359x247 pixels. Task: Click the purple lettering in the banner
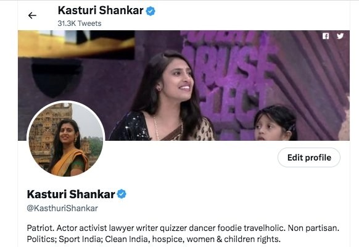pos(229,75)
